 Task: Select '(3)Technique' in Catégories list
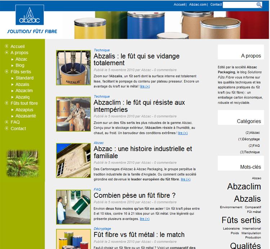(250, 152)
